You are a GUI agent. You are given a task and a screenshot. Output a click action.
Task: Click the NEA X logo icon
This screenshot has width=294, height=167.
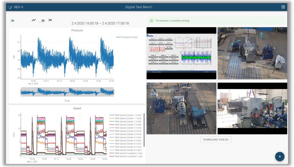pos(10,7)
